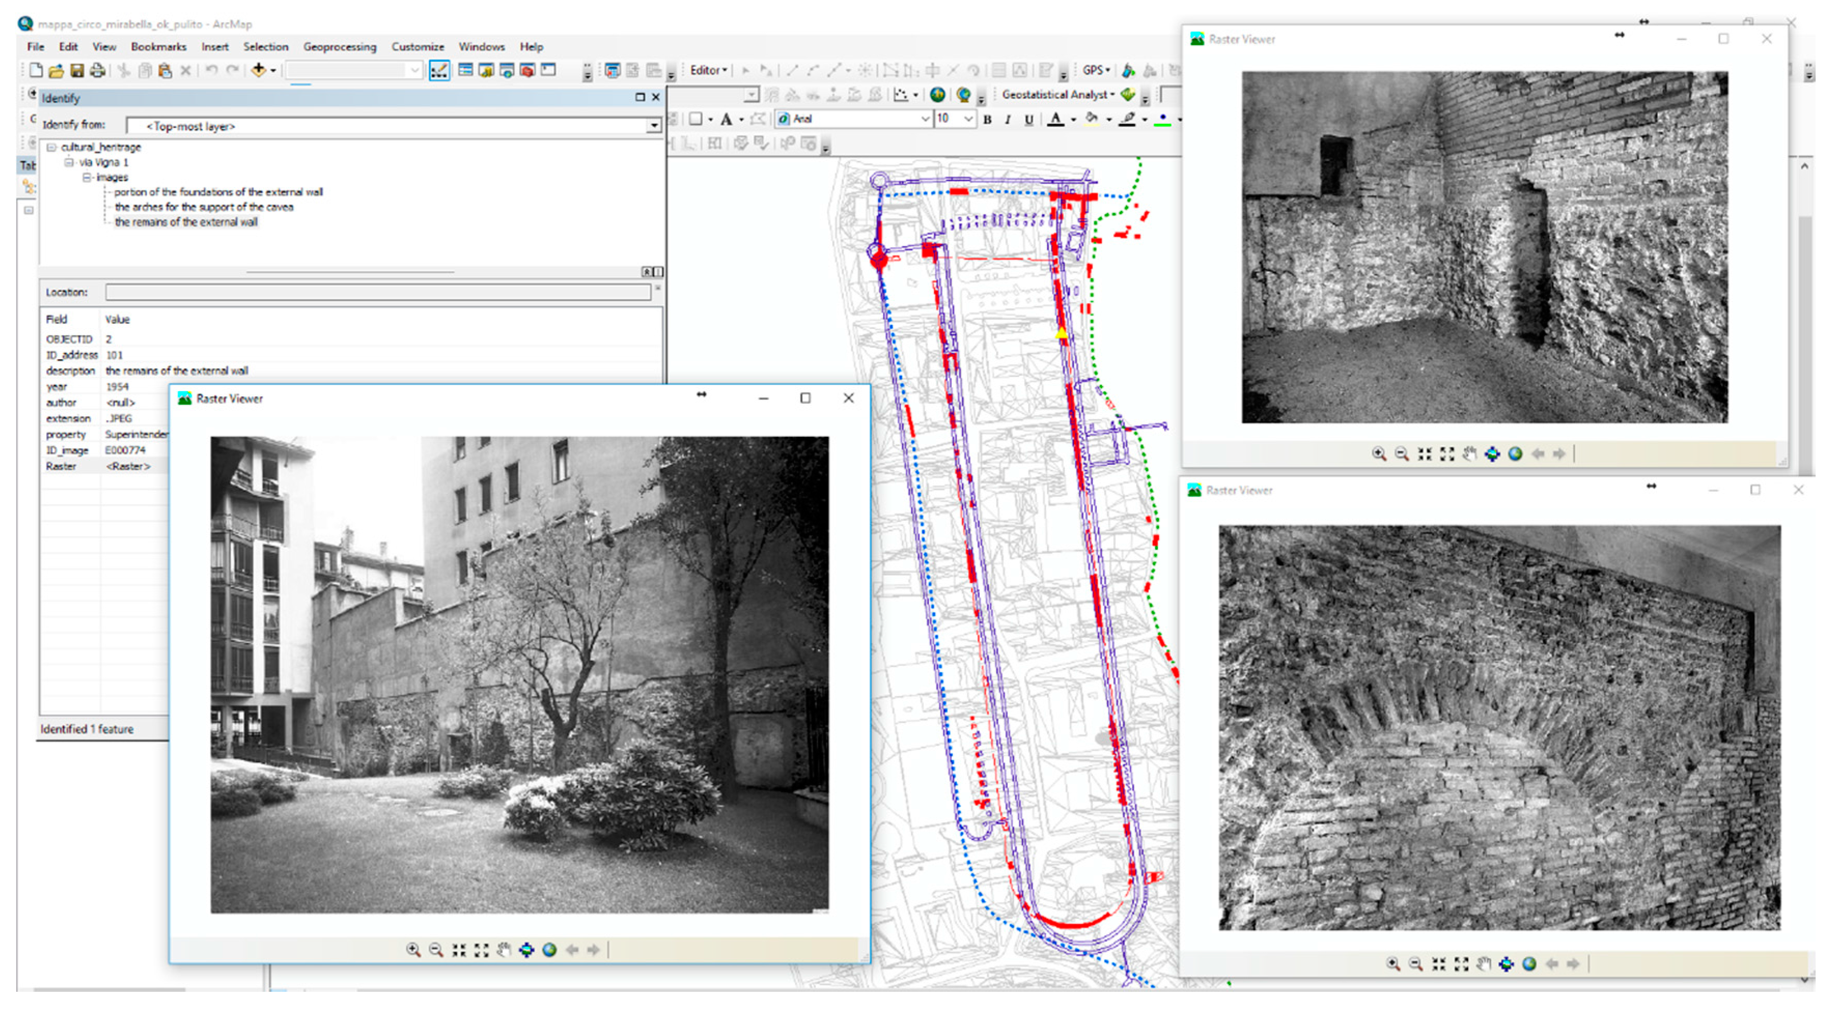This screenshot has height=1012, width=1841.
Task: Open the Geostatistical Analyst dropdown button
Action: (x=1058, y=94)
